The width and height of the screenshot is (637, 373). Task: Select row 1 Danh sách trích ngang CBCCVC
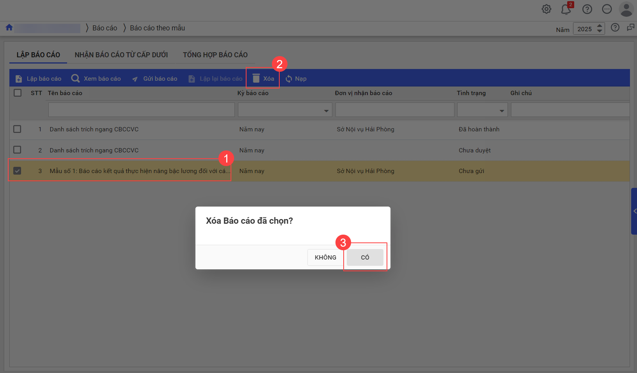coord(94,129)
